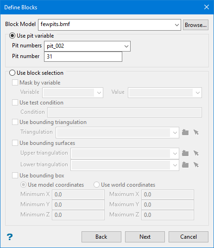Click the blue help question mark icon
This screenshot has width=214, height=248.
point(10,237)
